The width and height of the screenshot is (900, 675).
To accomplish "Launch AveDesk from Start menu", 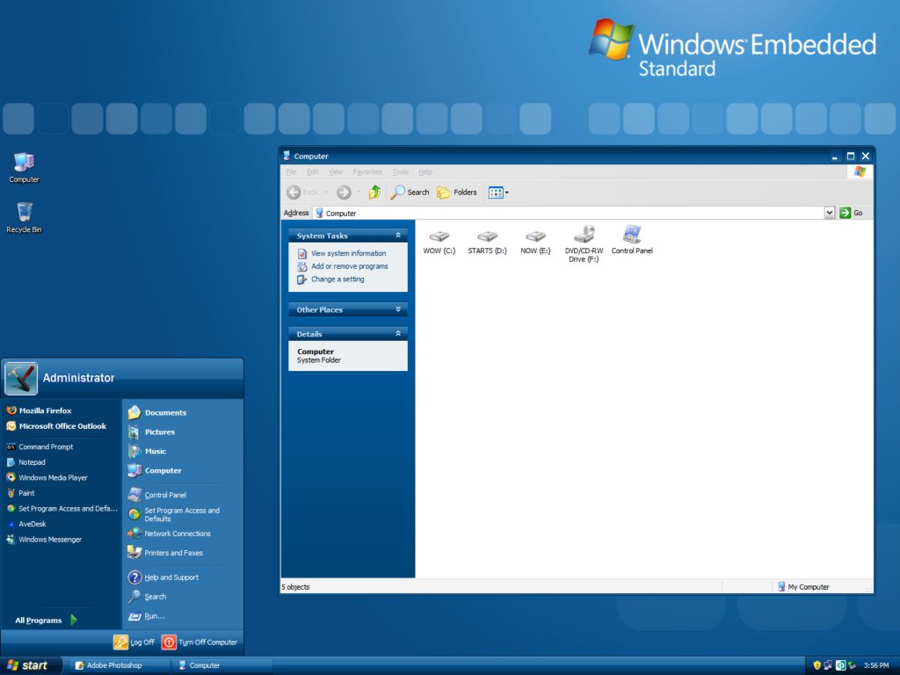I will pos(26,524).
